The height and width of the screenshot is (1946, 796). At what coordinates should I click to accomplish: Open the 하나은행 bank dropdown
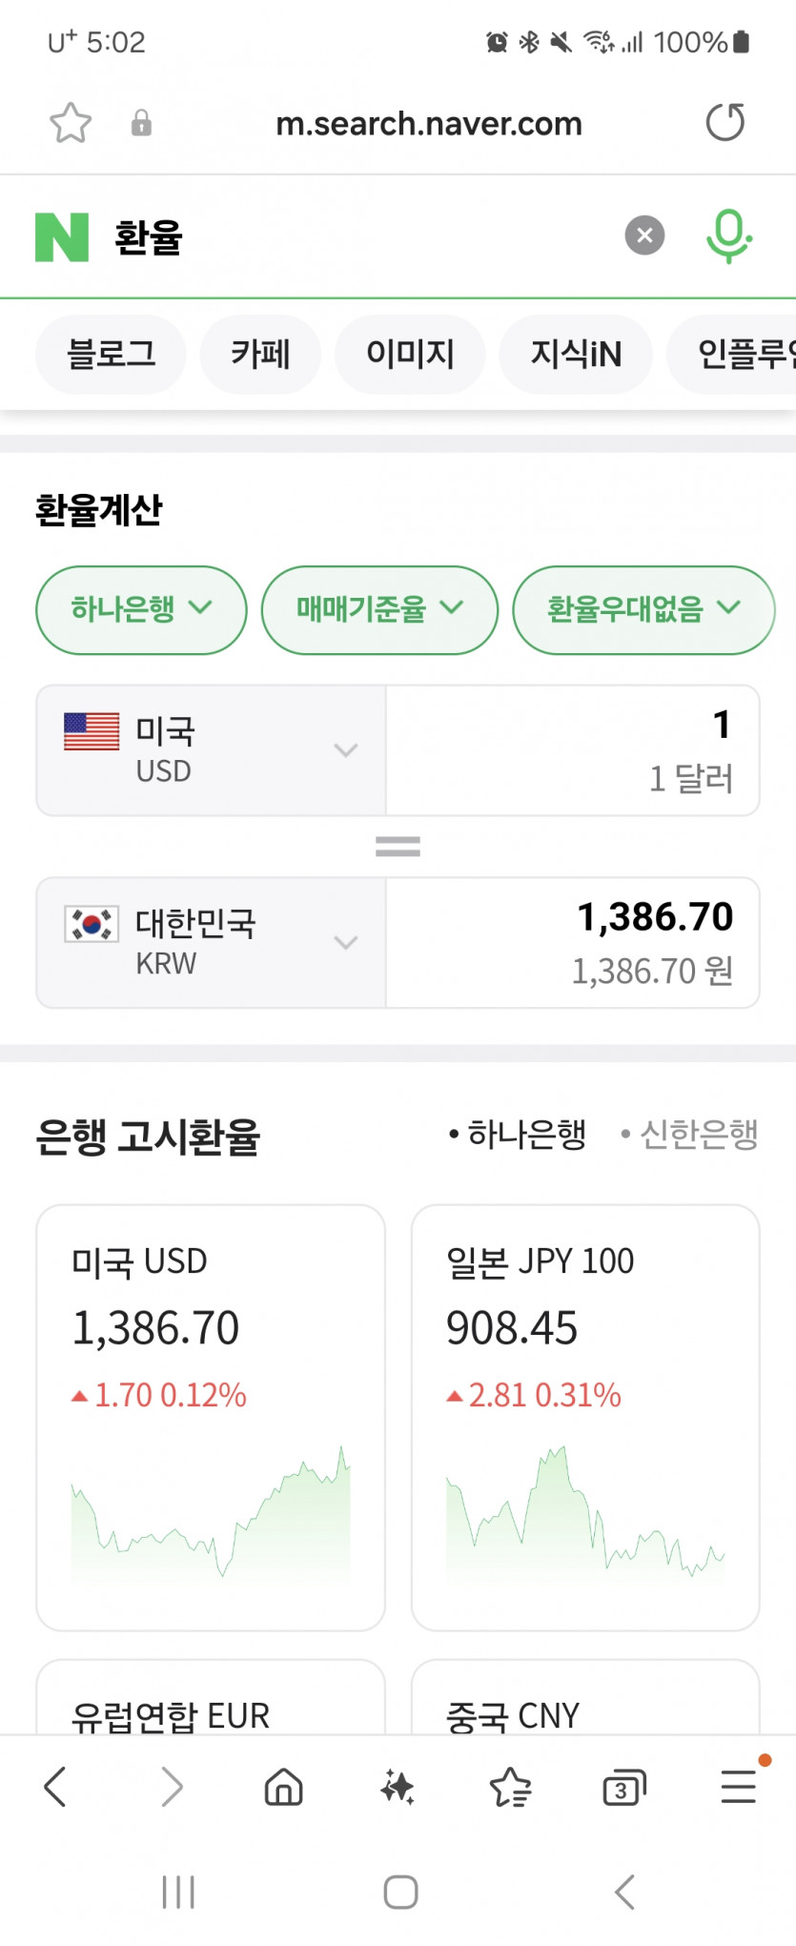point(141,609)
